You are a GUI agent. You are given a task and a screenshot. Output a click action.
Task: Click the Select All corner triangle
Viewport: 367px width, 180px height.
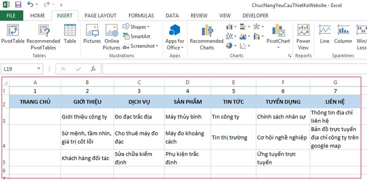tap(5, 82)
